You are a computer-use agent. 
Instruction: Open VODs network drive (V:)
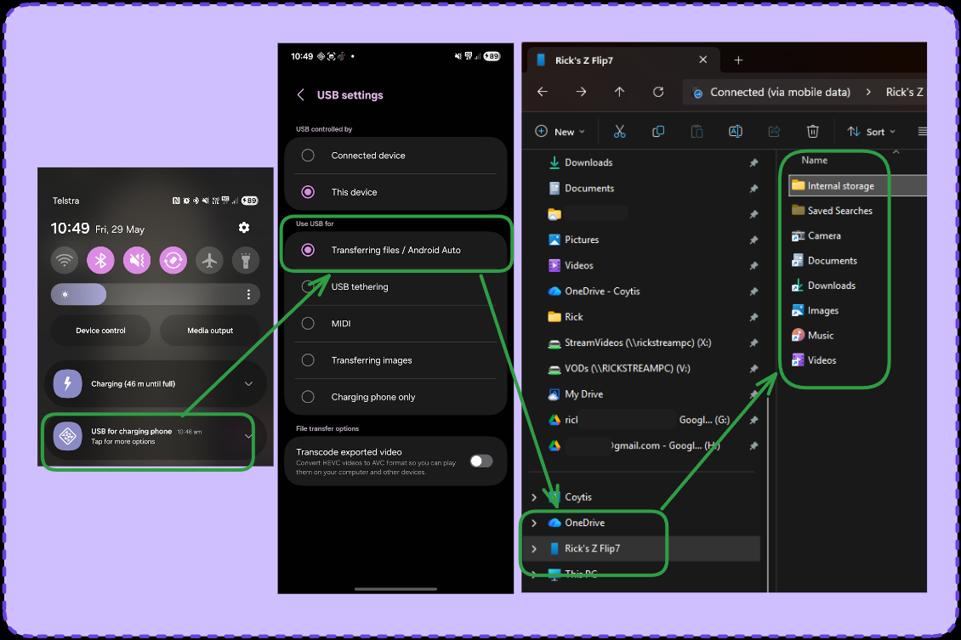pyautogui.click(x=627, y=368)
